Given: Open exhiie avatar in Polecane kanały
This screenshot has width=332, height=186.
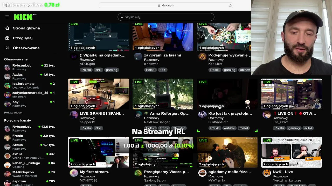Looking at the screenshot, I should (7, 156).
